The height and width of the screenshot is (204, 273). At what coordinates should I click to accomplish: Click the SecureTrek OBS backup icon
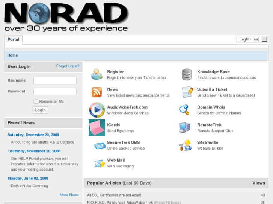(x=100, y=146)
